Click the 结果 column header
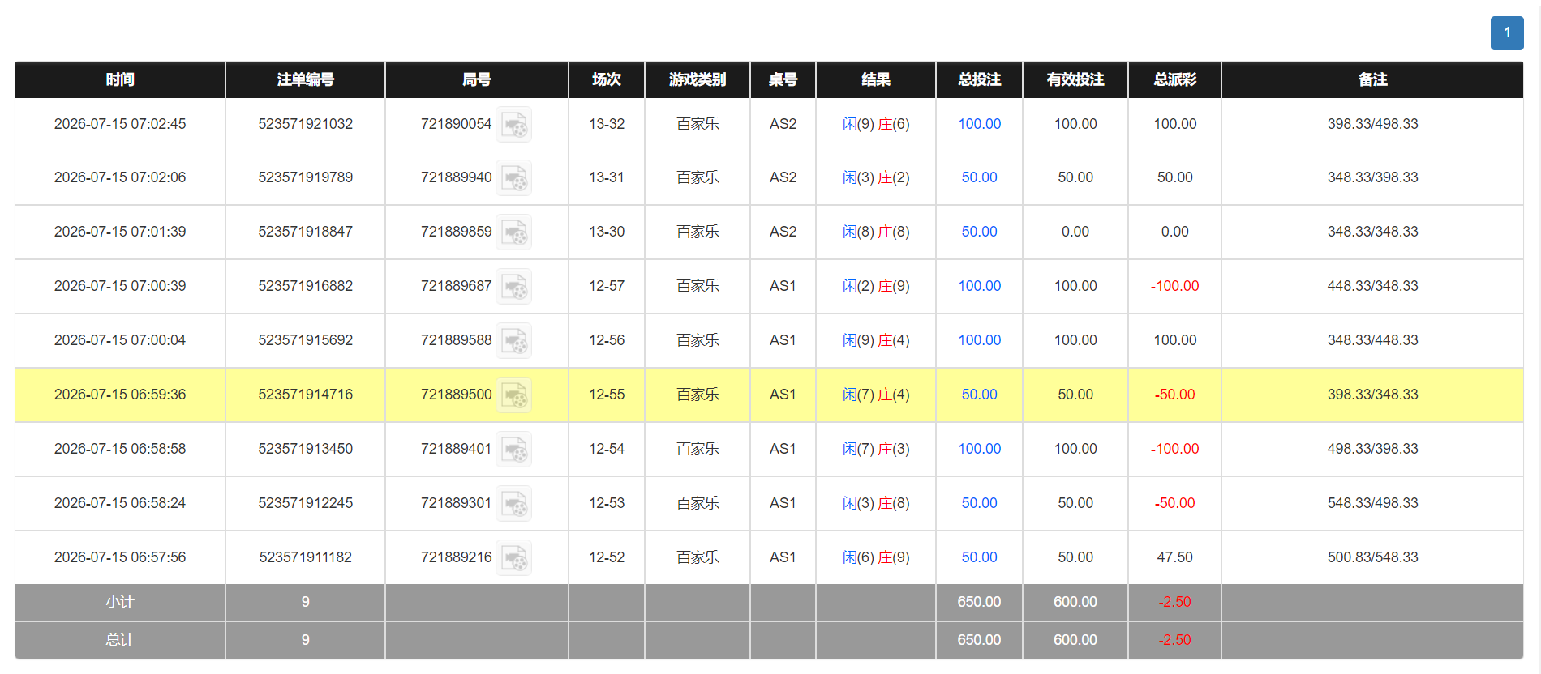 point(876,79)
